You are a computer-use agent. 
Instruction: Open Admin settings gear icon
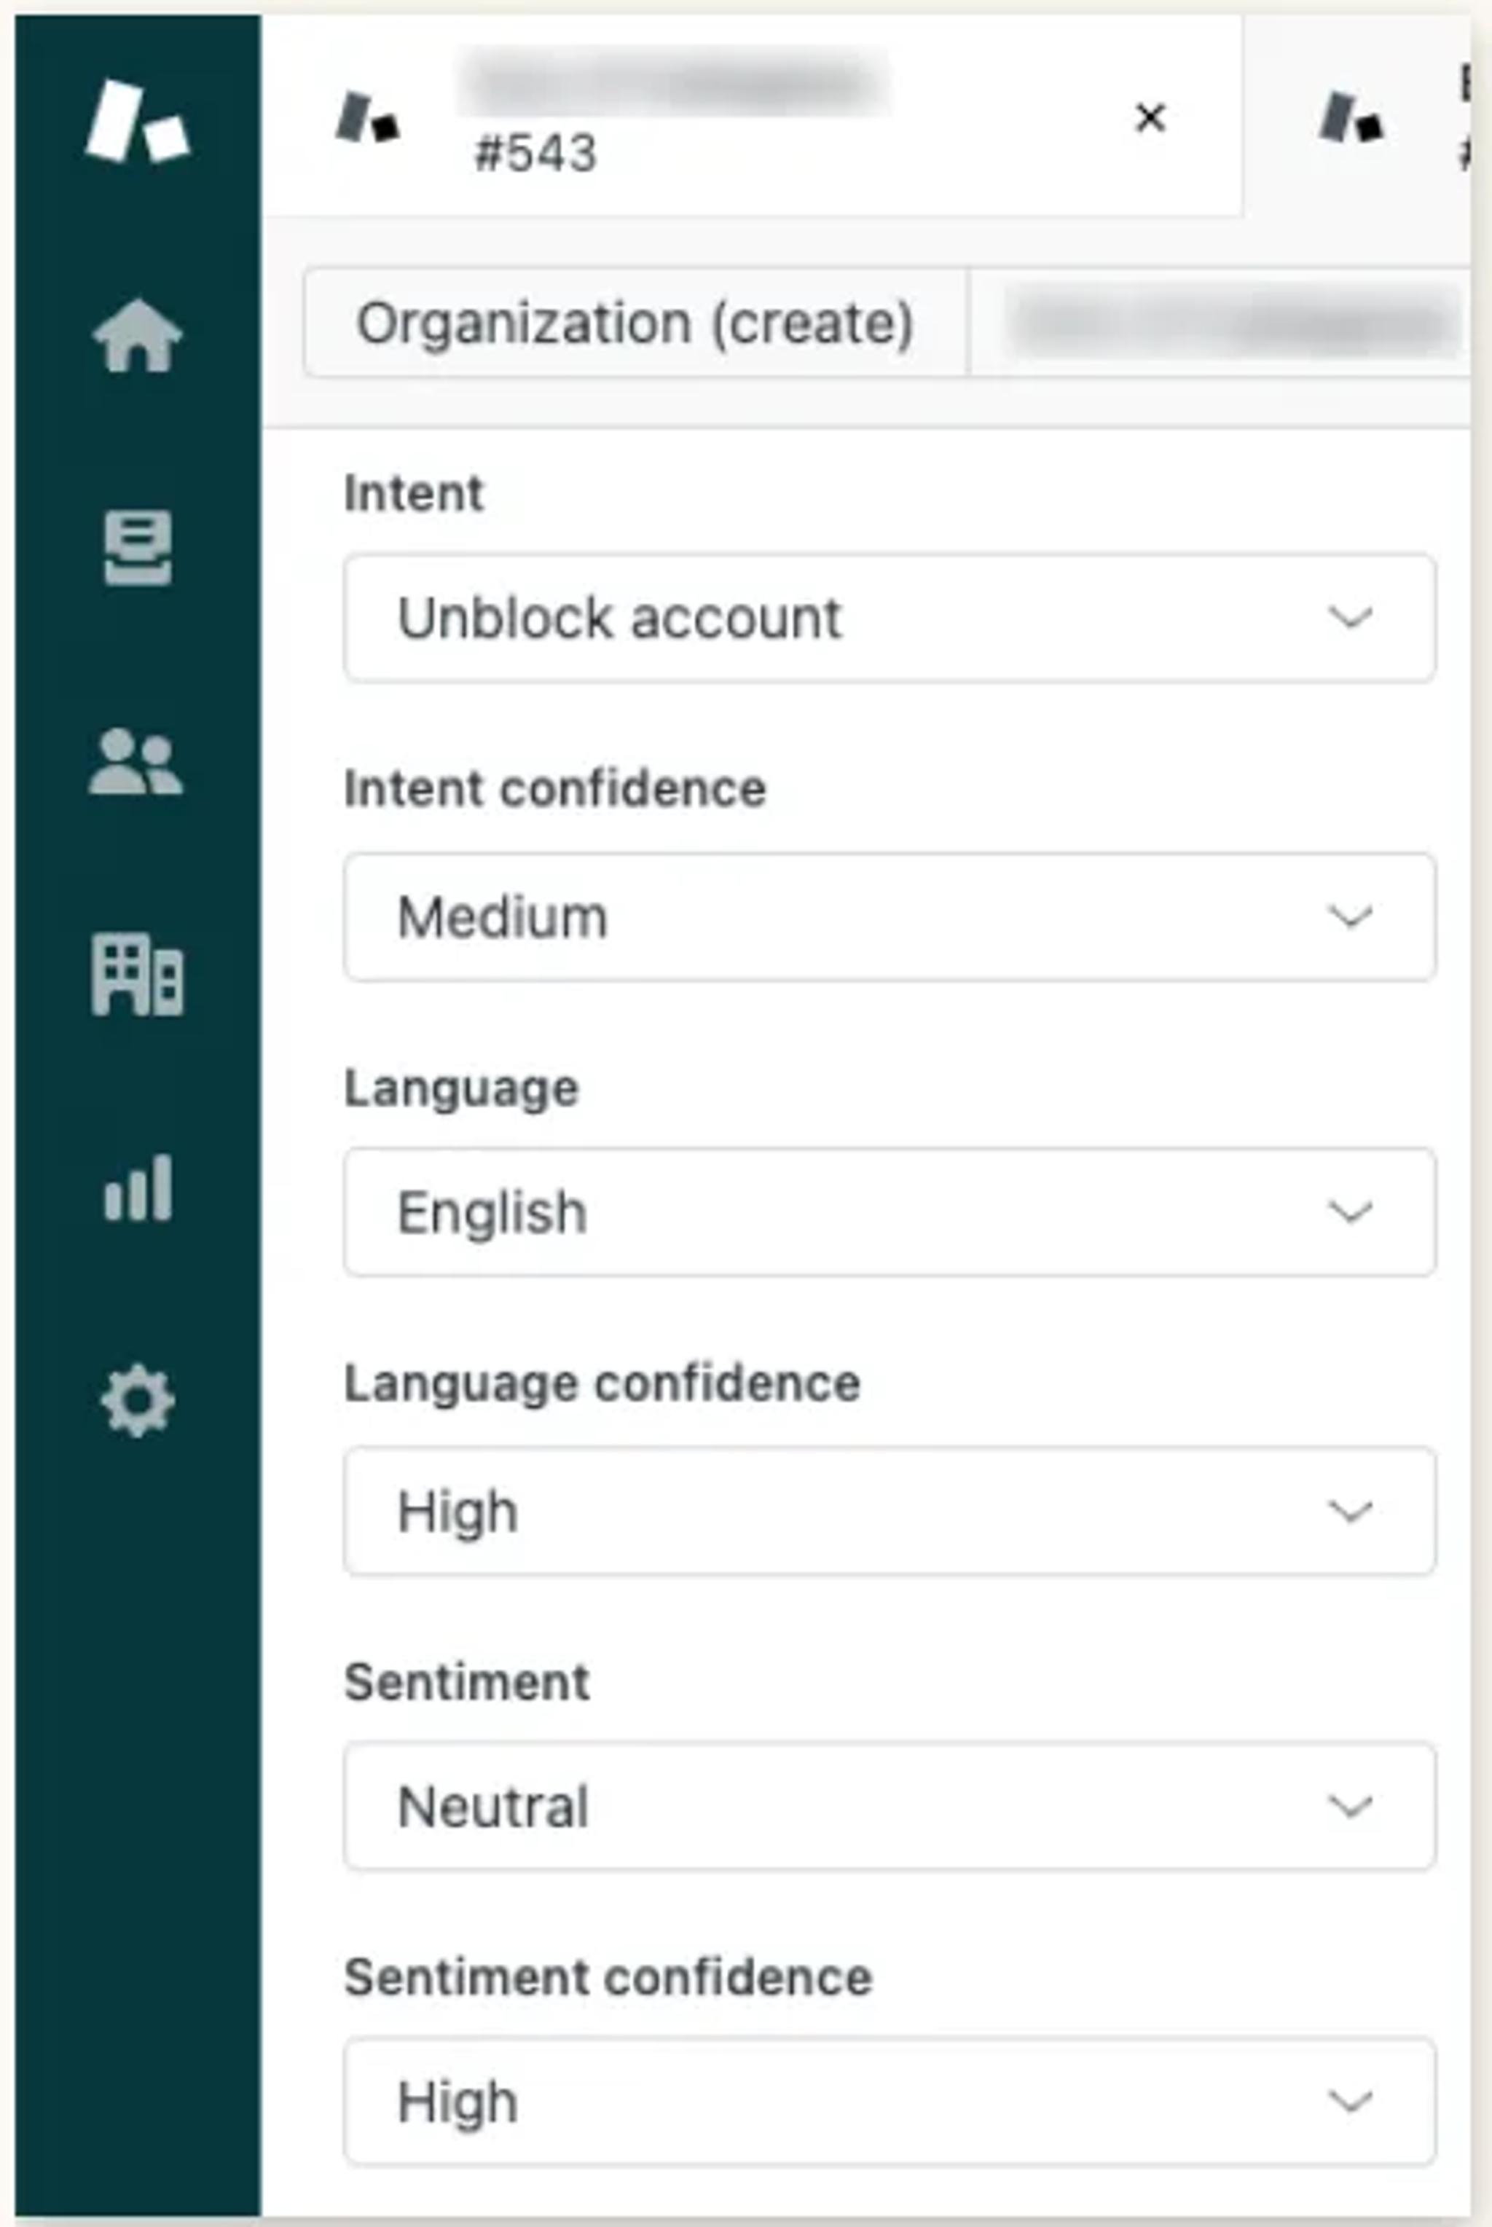[x=138, y=1400]
